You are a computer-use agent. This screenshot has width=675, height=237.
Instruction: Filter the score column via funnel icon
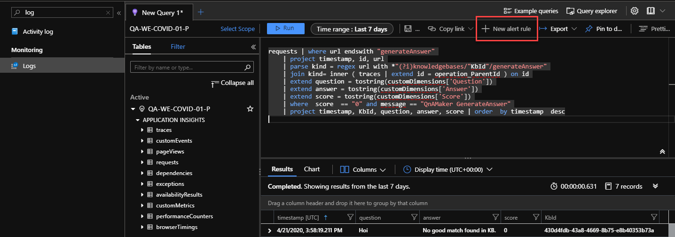tap(536, 217)
